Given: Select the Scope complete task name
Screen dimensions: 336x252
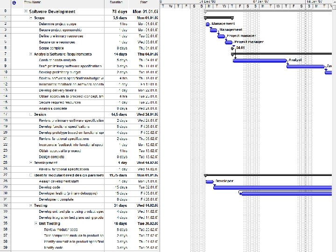Looking at the screenshot, I should [x=51, y=48].
